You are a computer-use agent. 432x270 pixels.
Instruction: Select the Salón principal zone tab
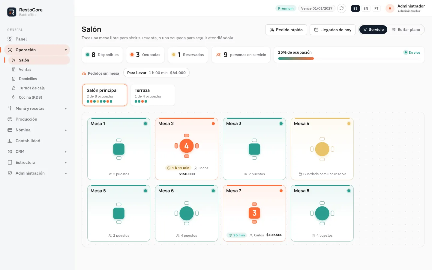click(x=105, y=95)
